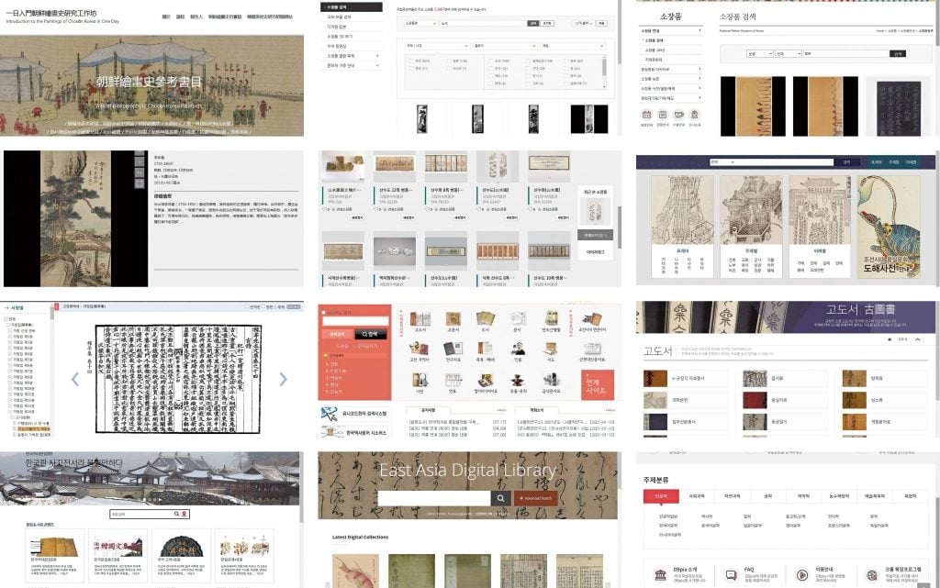This screenshot has height=588, width=940.
Task: Select the 사회과학 subject tab
Action: pyautogui.click(x=697, y=495)
